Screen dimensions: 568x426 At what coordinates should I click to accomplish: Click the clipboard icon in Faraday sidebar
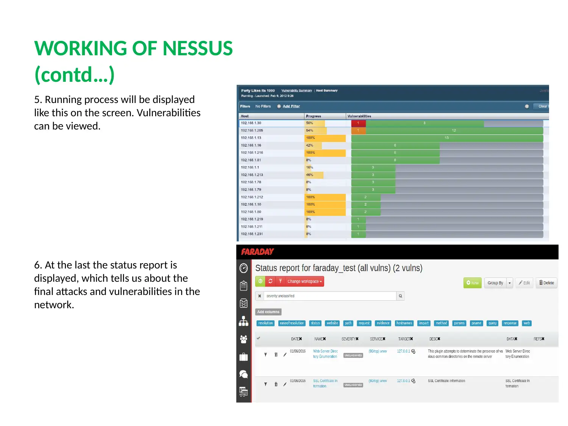pos(243,286)
